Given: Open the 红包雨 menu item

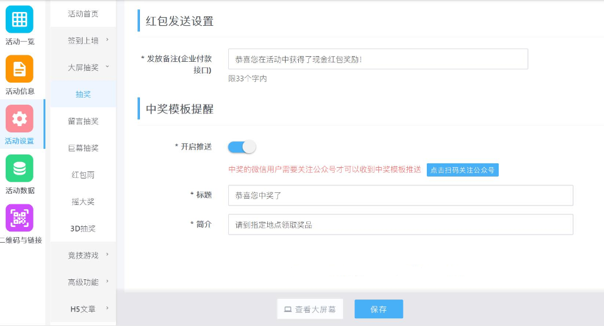Looking at the screenshot, I should pyautogui.click(x=83, y=175).
